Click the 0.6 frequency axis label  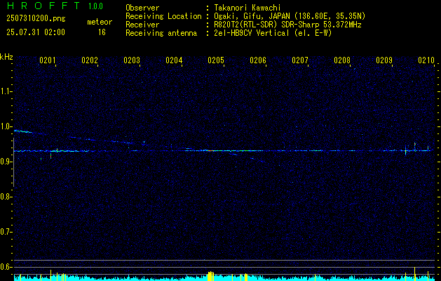[x=6, y=267]
